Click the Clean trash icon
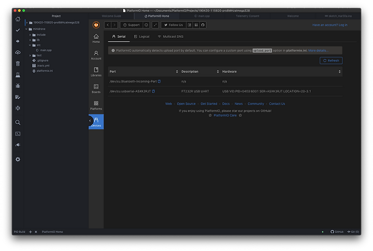Screen dimensions: 373x251 point(18,64)
